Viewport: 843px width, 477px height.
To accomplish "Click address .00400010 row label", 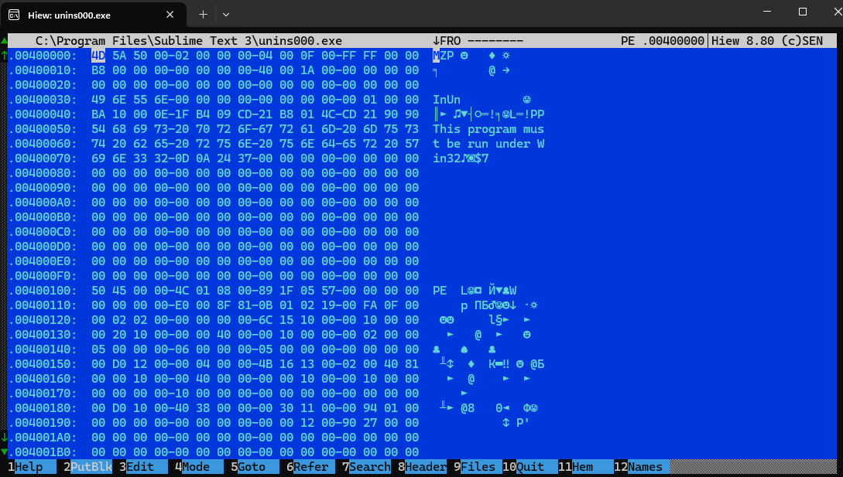I will pos(43,70).
